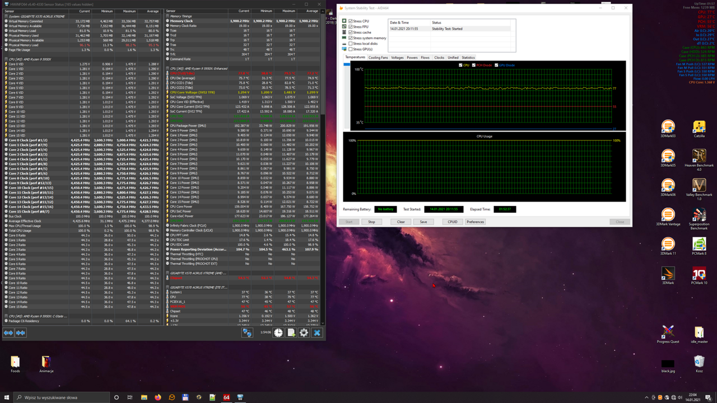Open the Animacje desktop folder
The image size is (717, 403).
pyautogui.click(x=46, y=364)
